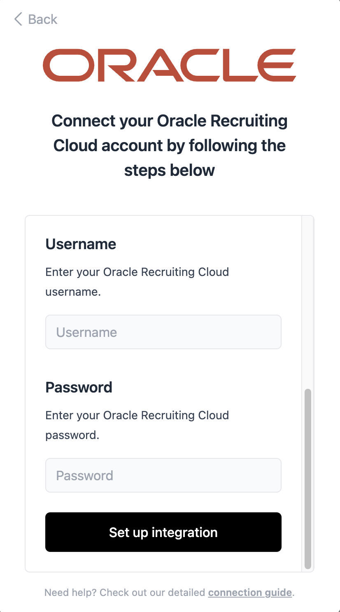Image resolution: width=340 pixels, height=612 pixels.
Task: Click the "Enter your Oracle Recruiting Cloud password" text
Action: tap(137, 416)
